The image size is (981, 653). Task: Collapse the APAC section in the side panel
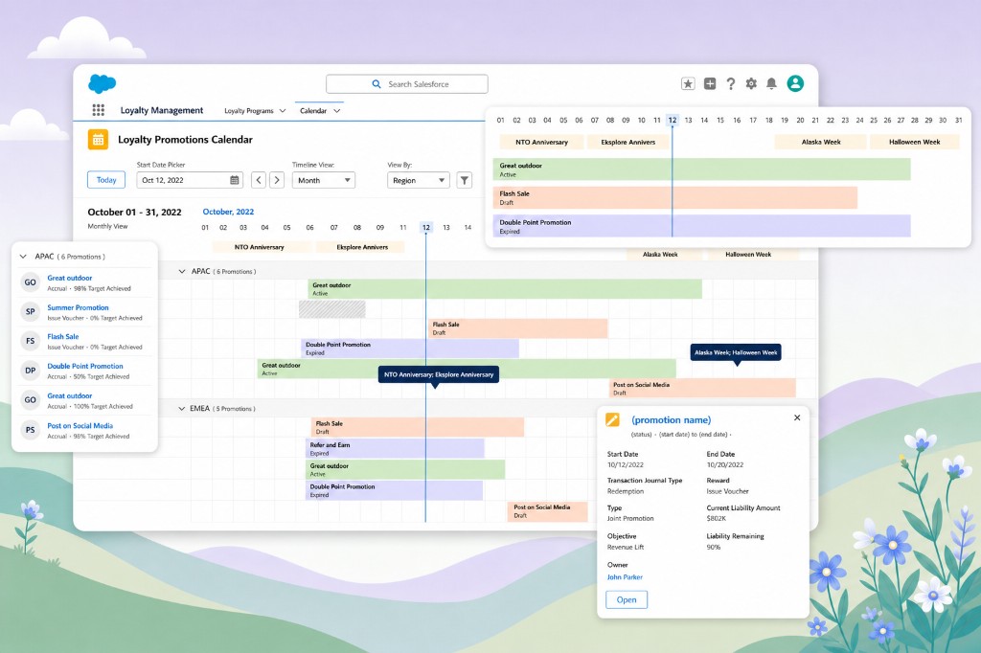(x=23, y=257)
